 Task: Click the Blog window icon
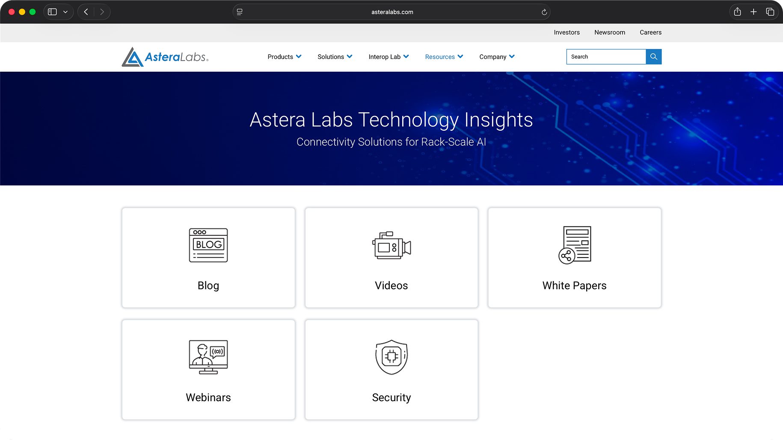pos(208,245)
